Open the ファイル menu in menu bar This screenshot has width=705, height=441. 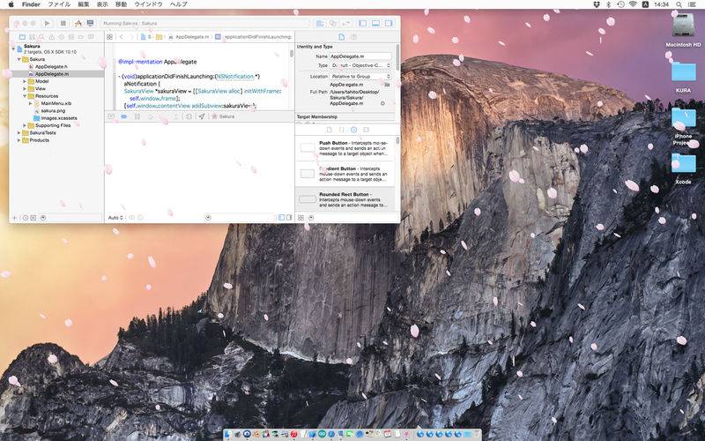coord(59,4)
